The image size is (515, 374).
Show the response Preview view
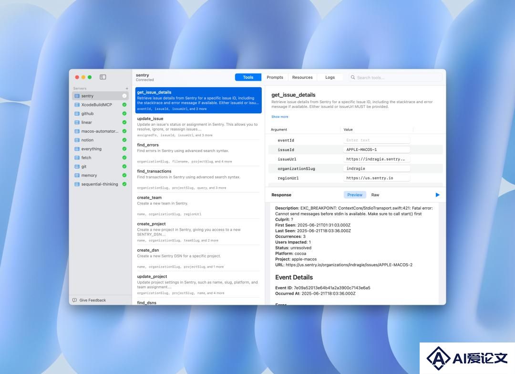pyautogui.click(x=355, y=195)
